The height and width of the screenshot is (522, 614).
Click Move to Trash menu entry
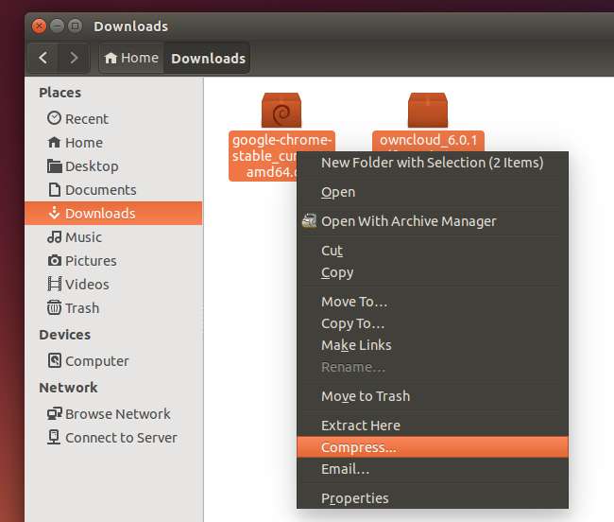(x=366, y=396)
